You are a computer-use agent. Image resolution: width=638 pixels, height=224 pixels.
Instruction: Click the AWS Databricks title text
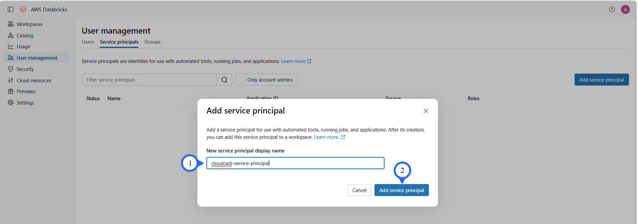click(49, 9)
